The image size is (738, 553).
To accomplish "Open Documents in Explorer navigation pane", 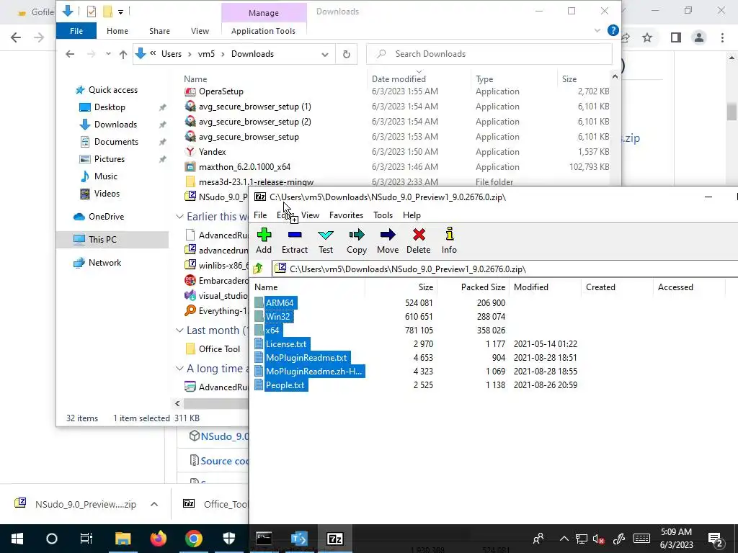I will 116,142.
